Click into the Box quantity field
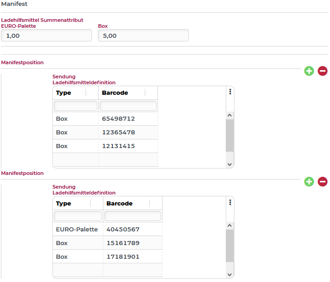Screen dimensions: 330x282 pos(143,36)
